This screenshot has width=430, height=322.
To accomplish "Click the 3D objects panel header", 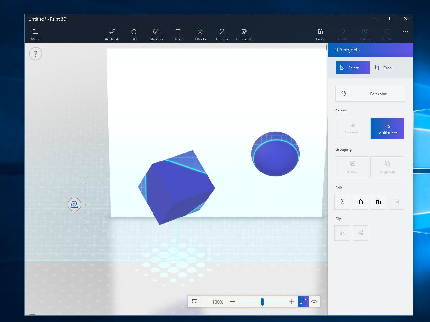I will click(370, 50).
